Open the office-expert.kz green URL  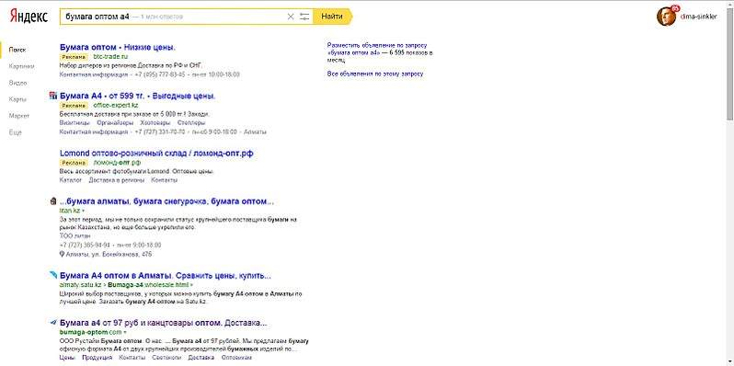(x=116, y=106)
